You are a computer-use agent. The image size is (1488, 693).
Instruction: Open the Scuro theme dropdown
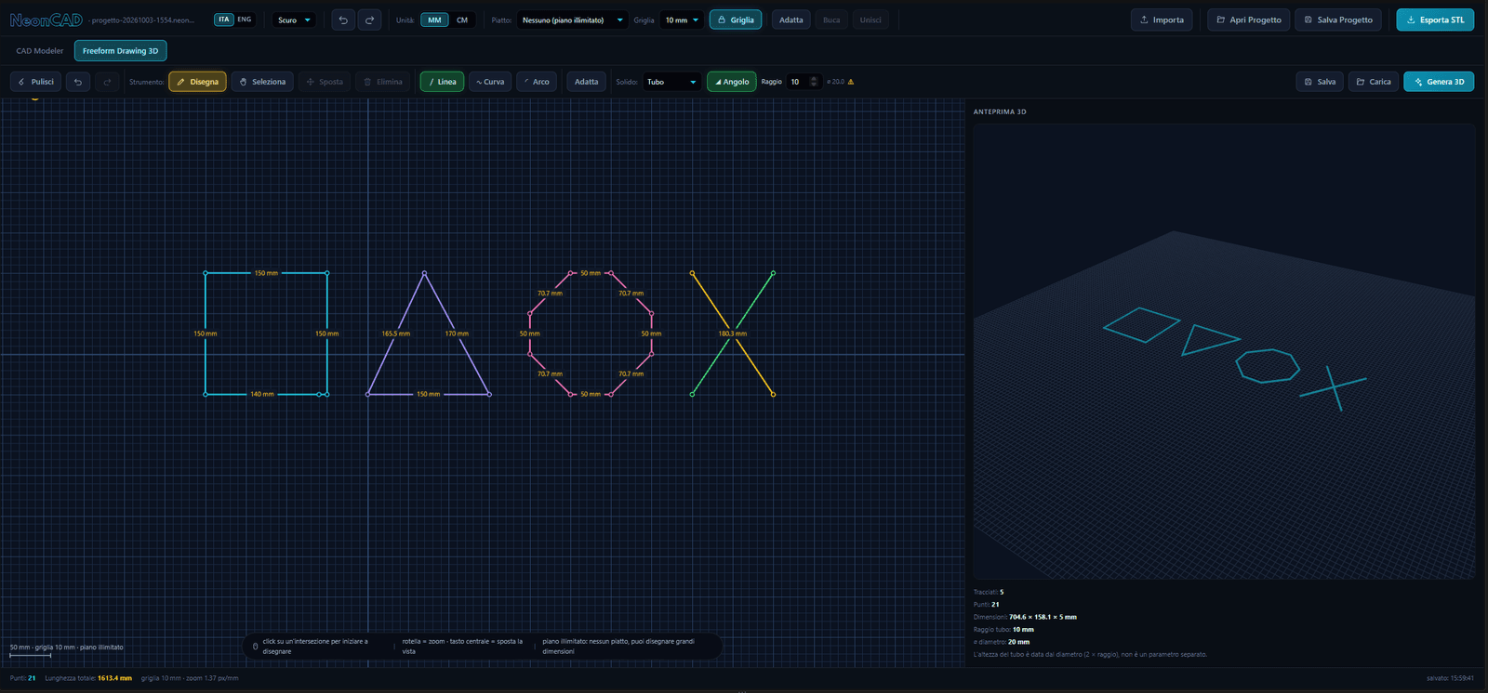tap(294, 20)
